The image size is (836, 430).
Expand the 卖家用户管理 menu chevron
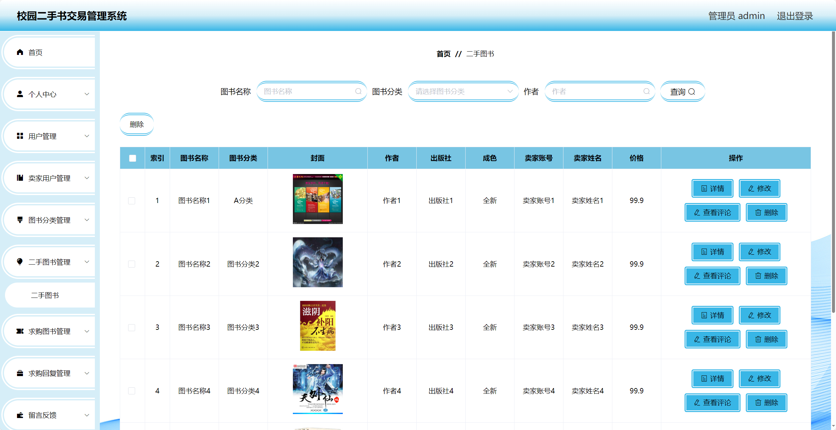coord(87,178)
